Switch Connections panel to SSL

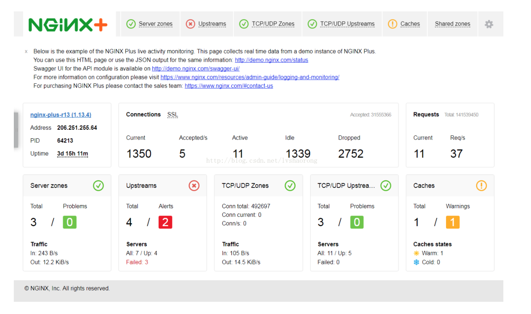(172, 115)
